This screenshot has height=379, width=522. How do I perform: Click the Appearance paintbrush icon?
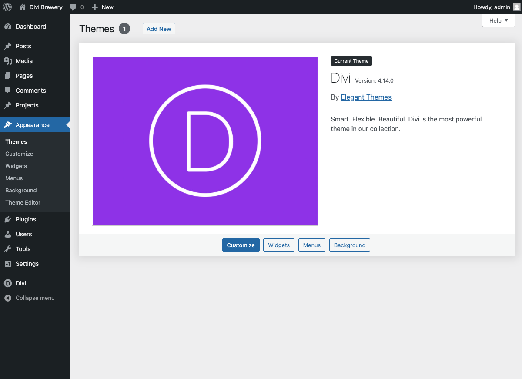(x=8, y=125)
